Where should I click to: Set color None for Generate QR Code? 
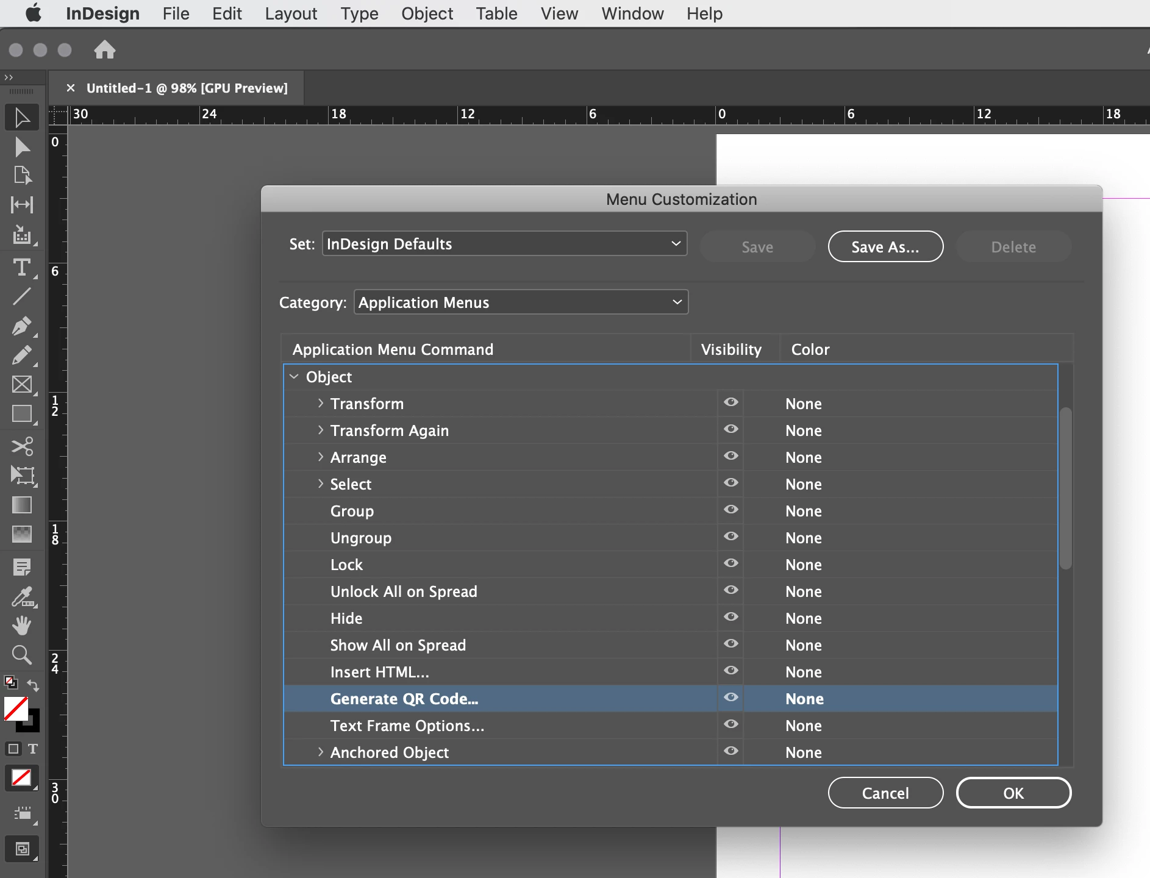tap(804, 699)
